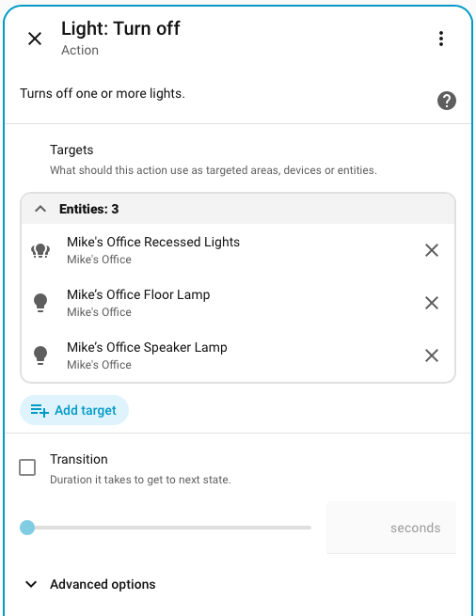Remove Mike's Office Recessed Lights target
The width and height of the screenshot is (476, 616).
[432, 250]
